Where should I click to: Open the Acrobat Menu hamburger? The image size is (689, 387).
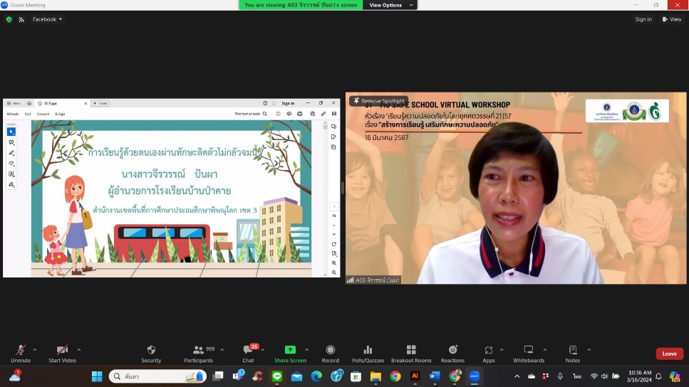point(14,103)
